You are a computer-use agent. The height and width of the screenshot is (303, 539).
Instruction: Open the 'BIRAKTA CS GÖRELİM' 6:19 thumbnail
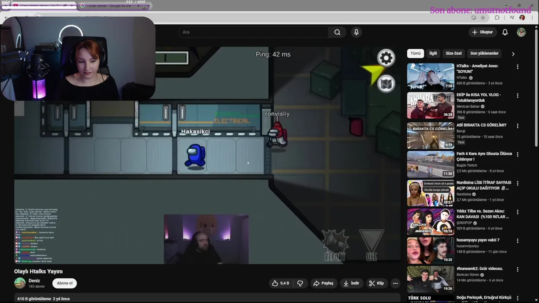click(430, 136)
